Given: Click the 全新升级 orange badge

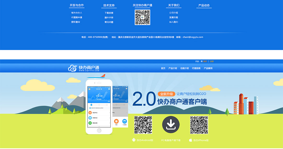Looking at the screenshot, I should click(166, 94).
